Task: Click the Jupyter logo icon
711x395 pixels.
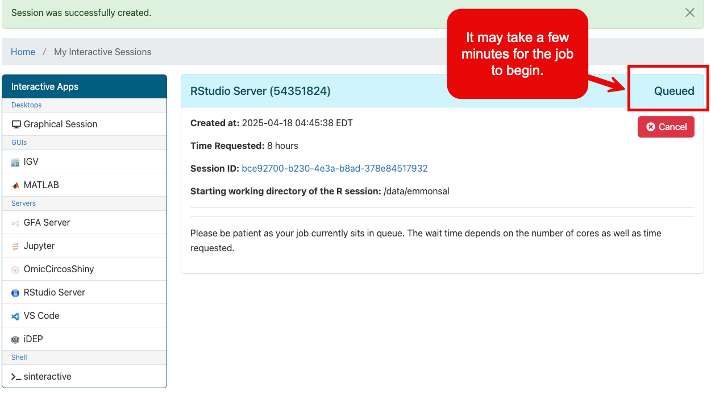Action: [15, 247]
